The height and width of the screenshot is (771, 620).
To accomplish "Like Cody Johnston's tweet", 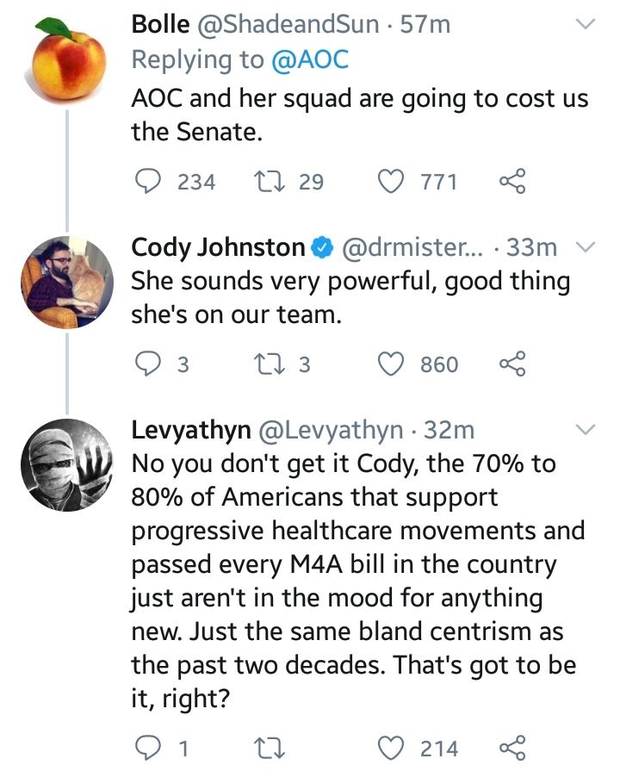I will [391, 364].
